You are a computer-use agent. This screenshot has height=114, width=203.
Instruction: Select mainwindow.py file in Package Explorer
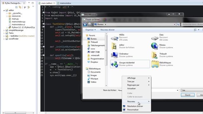18,22
